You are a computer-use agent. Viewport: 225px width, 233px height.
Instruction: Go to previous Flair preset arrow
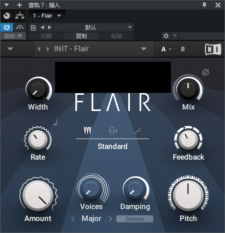pos(39,49)
